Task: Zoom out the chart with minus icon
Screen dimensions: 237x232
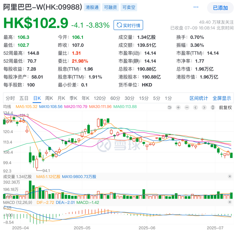Action: pos(187,107)
